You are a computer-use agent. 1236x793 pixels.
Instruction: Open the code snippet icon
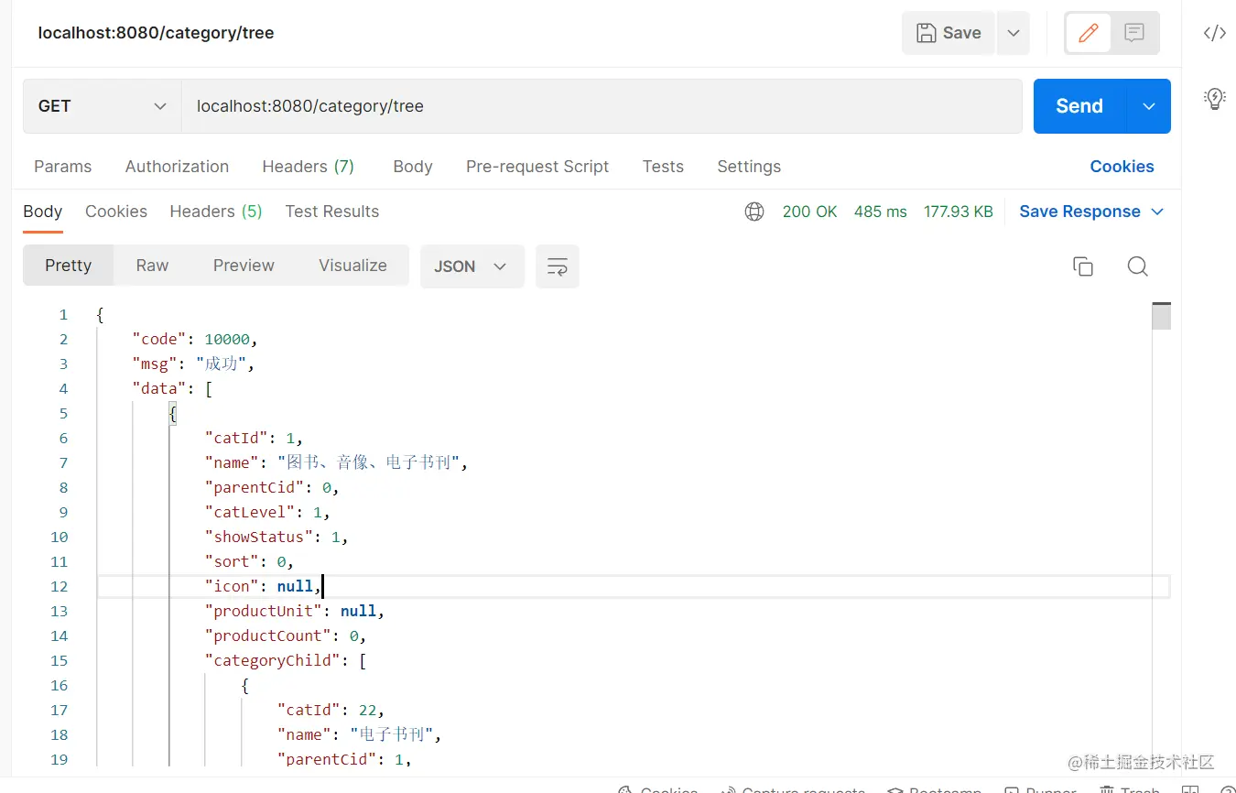[1215, 33]
